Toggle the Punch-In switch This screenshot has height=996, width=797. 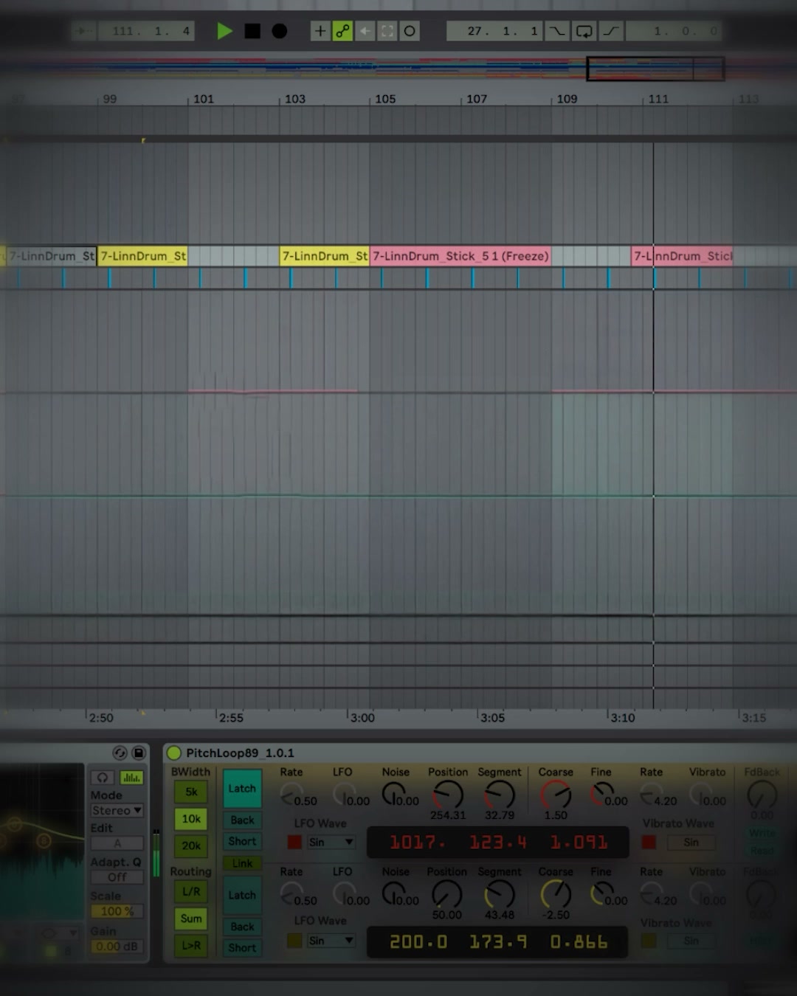pos(557,31)
